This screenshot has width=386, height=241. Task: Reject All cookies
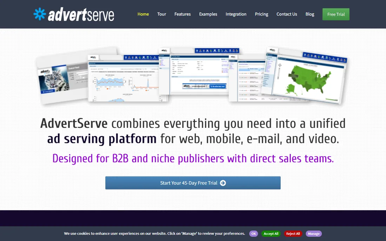coord(293,234)
